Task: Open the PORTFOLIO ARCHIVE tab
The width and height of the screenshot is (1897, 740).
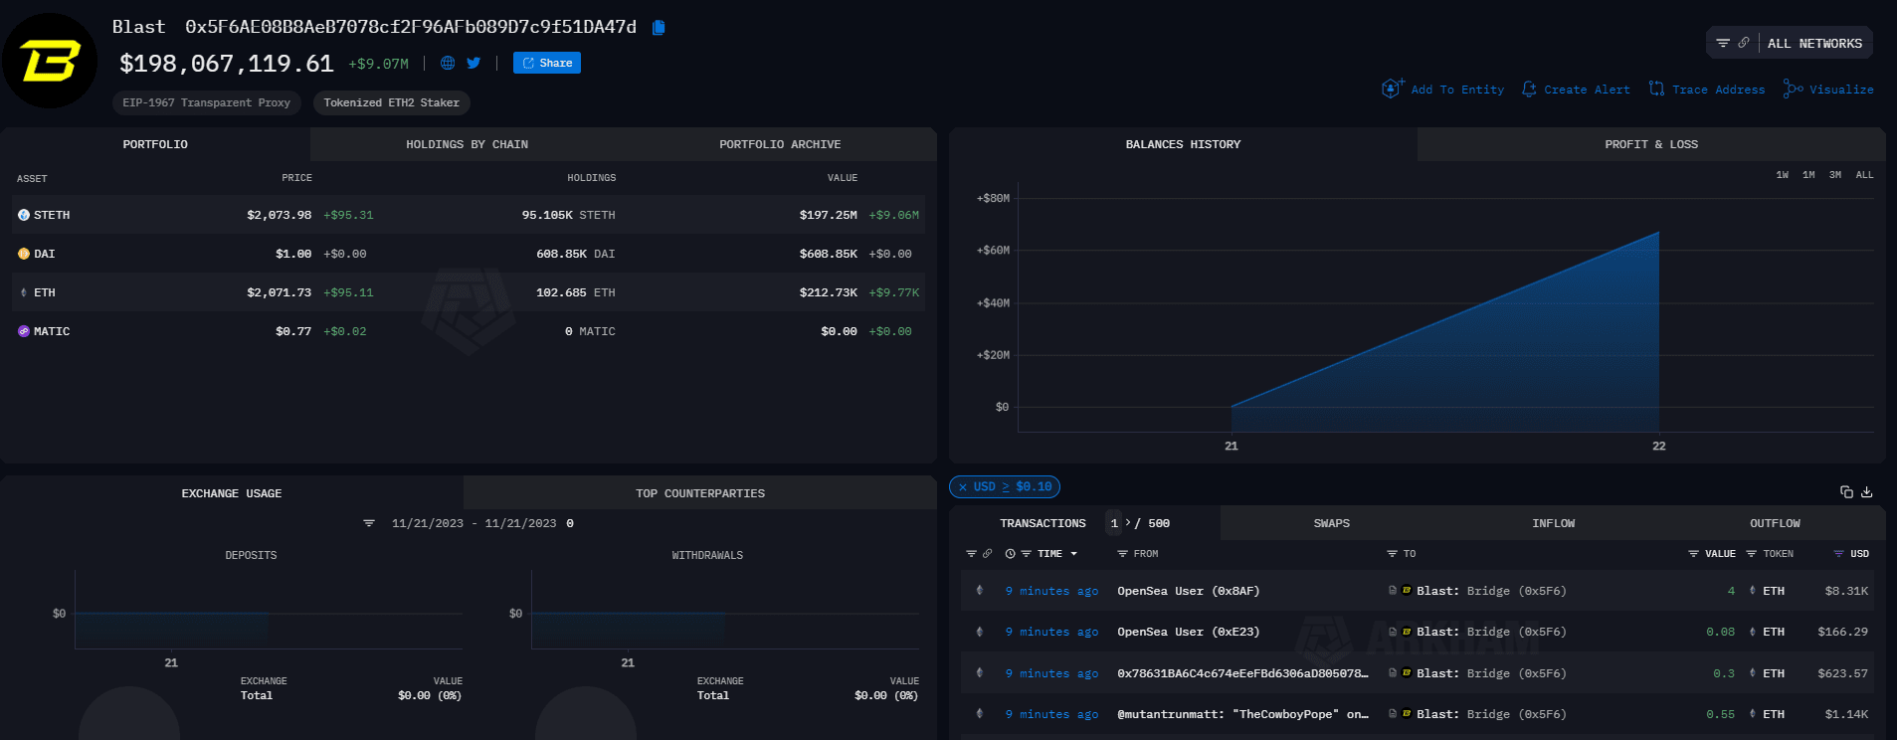Action: (x=780, y=144)
